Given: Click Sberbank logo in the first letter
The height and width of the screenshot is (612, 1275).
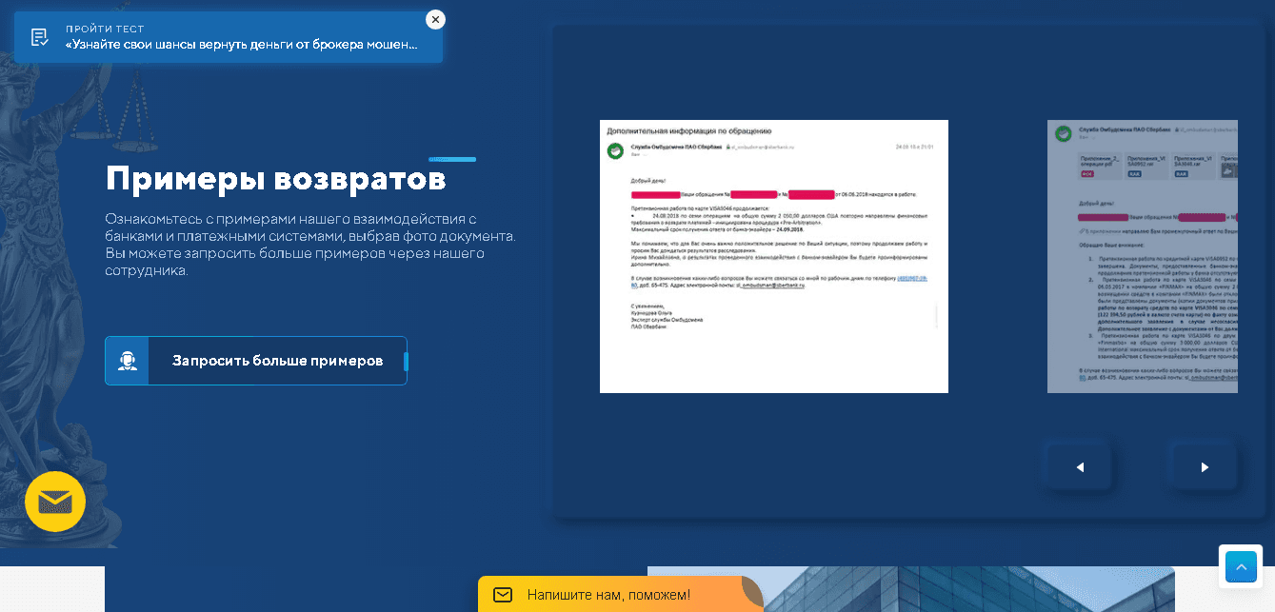Looking at the screenshot, I should click(x=614, y=149).
